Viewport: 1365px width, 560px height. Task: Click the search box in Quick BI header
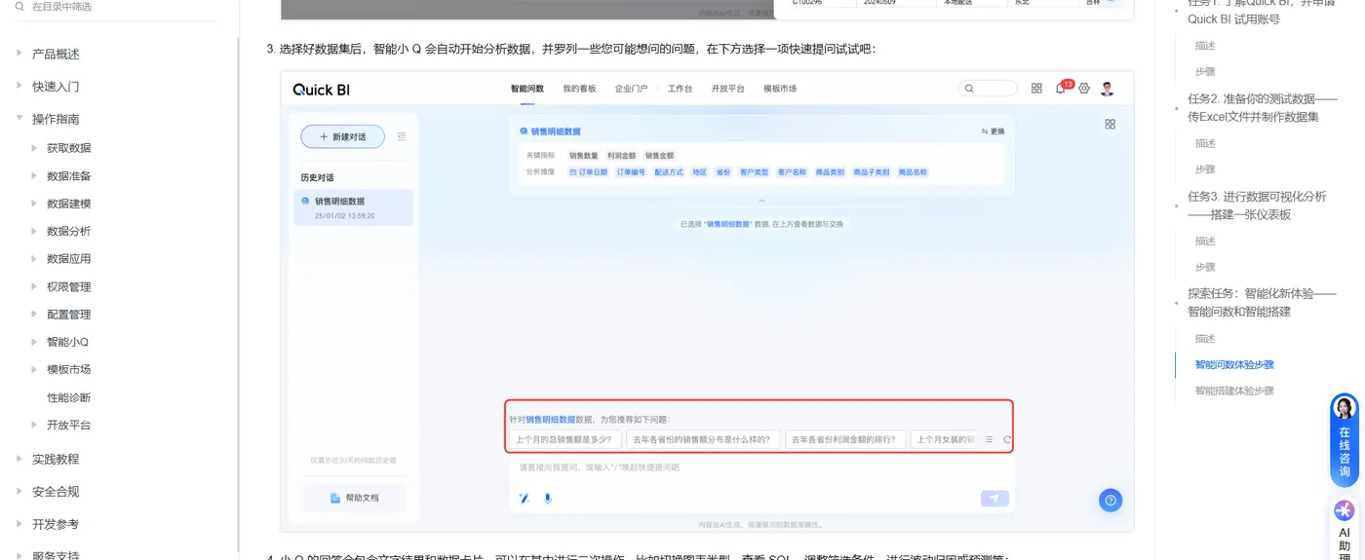(988, 89)
